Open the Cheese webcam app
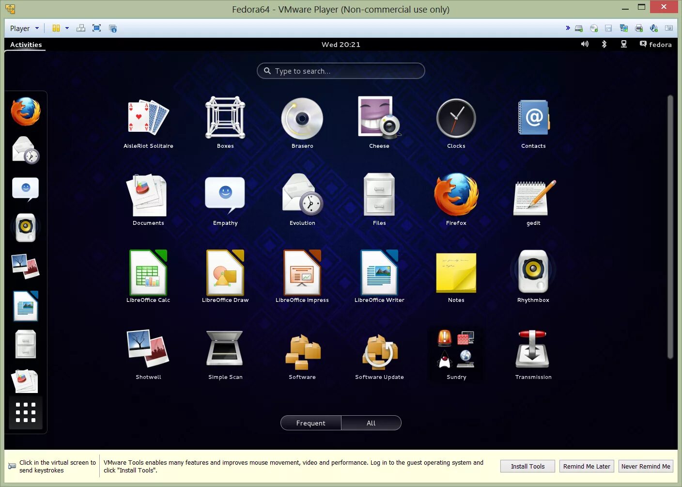682x487 pixels. pos(379,124)
